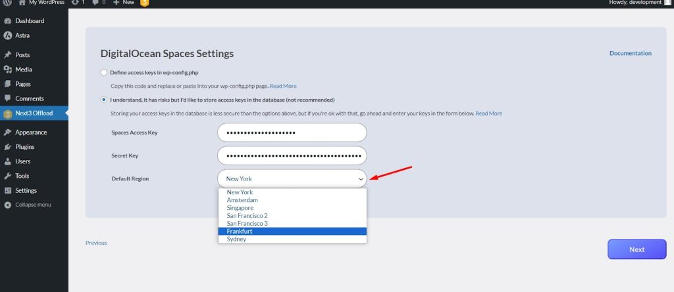Click the orange Next3 badge in admin bar
The width and height of the screenshot is (674, 292).
pyautogui.click(x=144, y=3)
